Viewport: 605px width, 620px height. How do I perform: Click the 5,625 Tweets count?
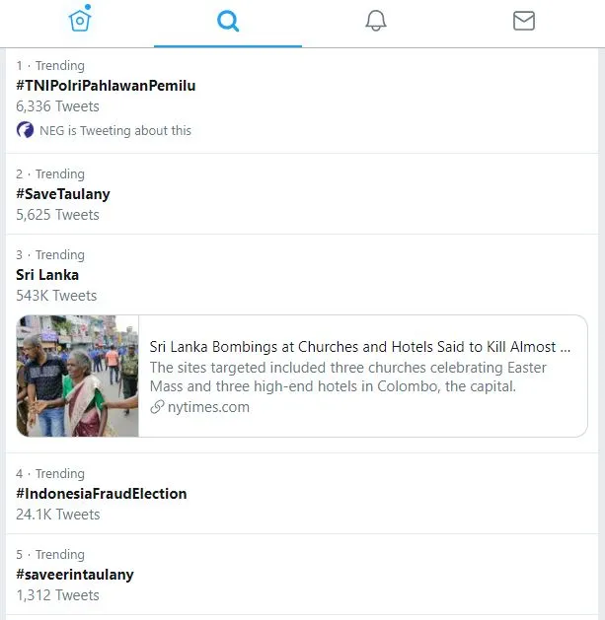point(57,215)
